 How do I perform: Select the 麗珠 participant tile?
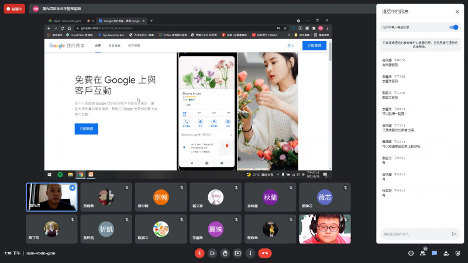[x=215, y=229]
